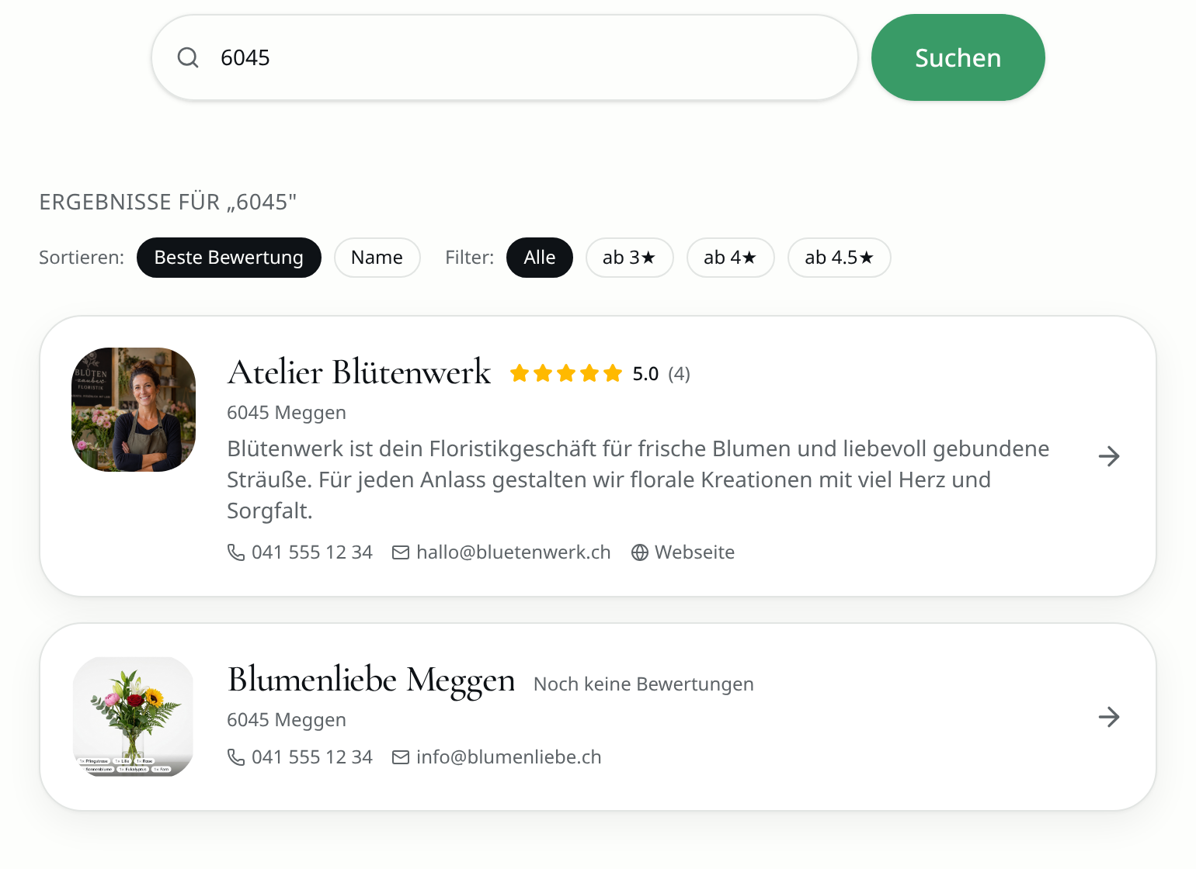Click the Noch keine Bewertungen label

click(x=644, y=684)
